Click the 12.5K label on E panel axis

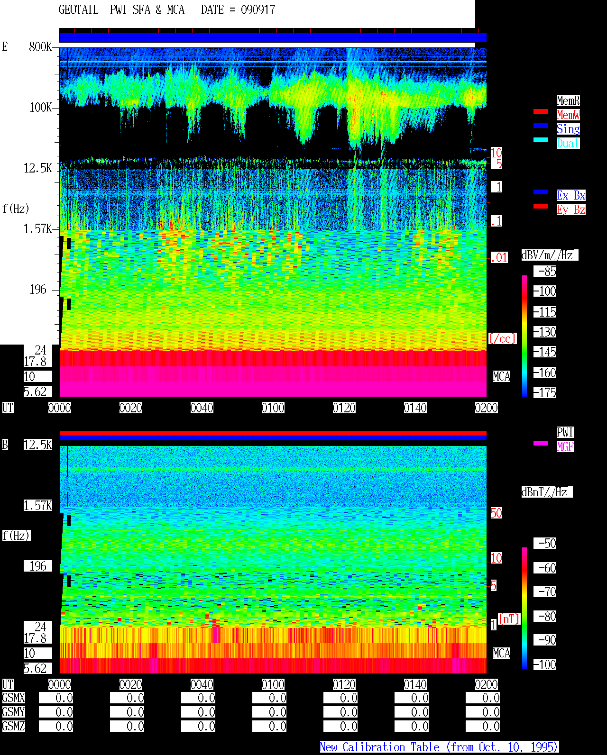tap(37, 168)
